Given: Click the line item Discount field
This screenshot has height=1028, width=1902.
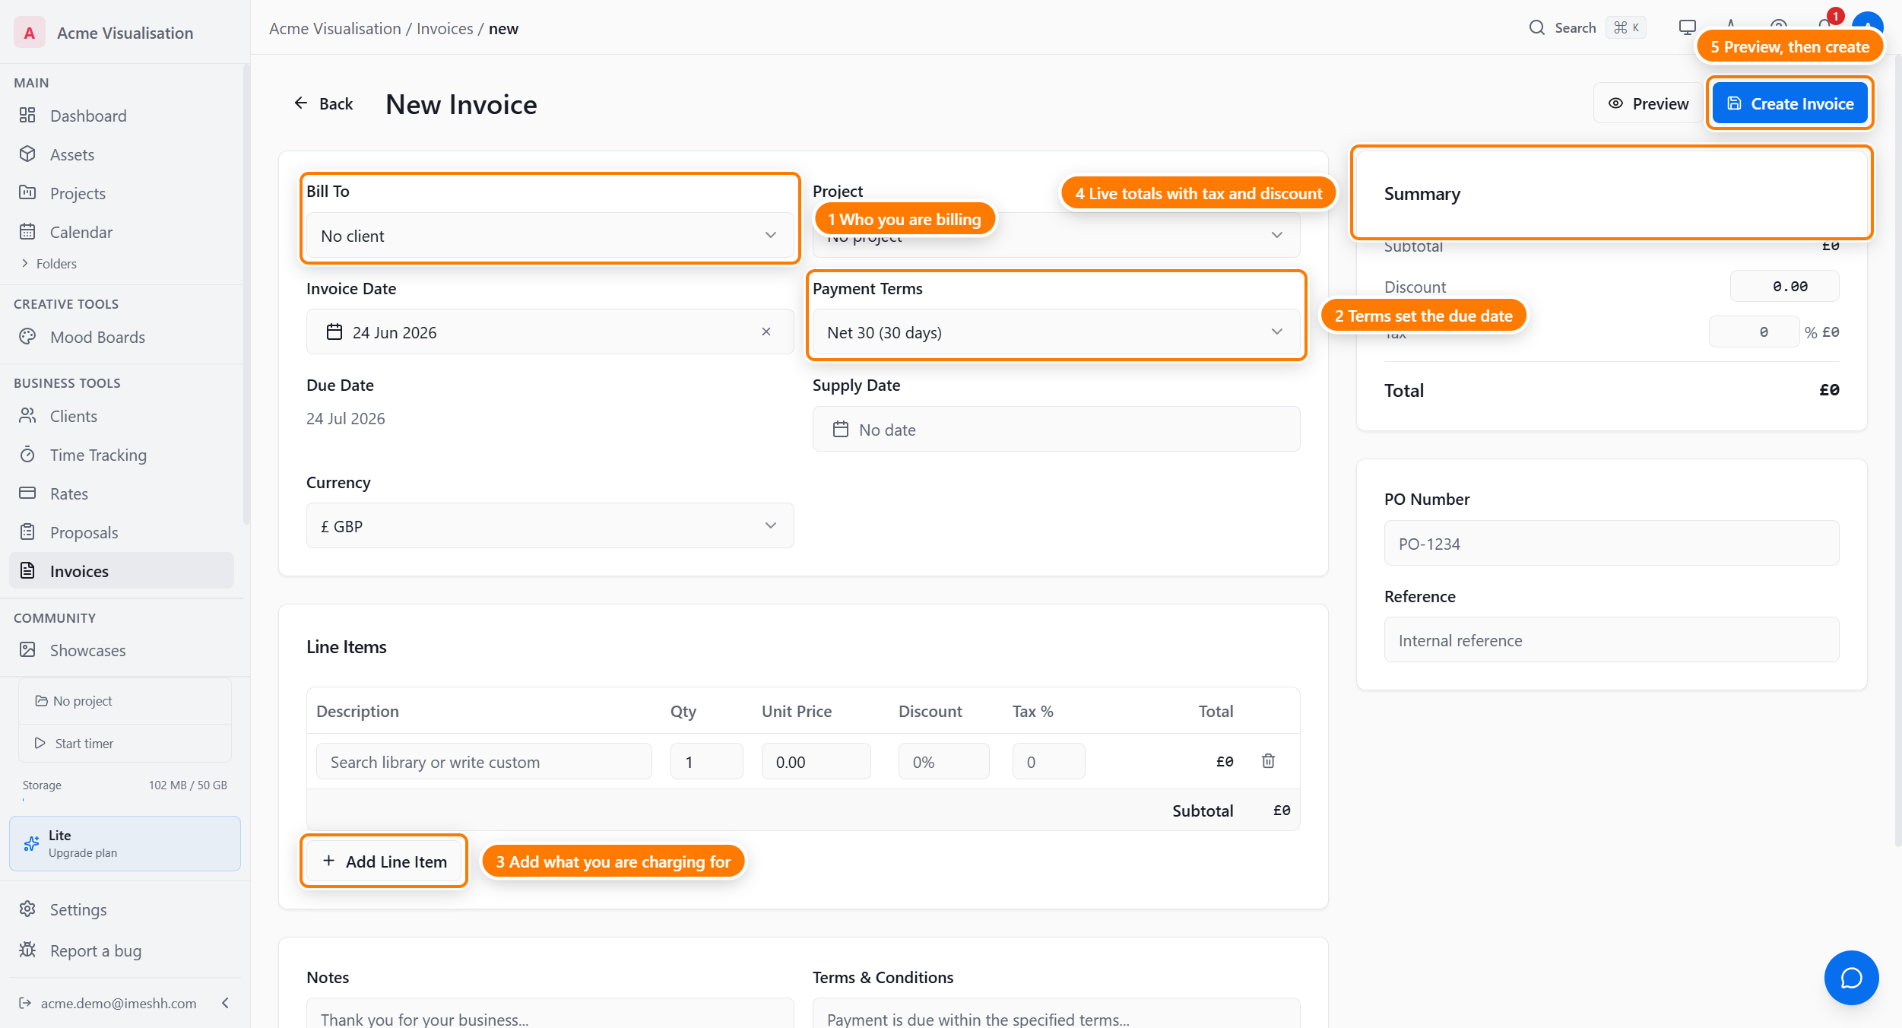Looking at the screenshot, I should (x=943, y=761).
